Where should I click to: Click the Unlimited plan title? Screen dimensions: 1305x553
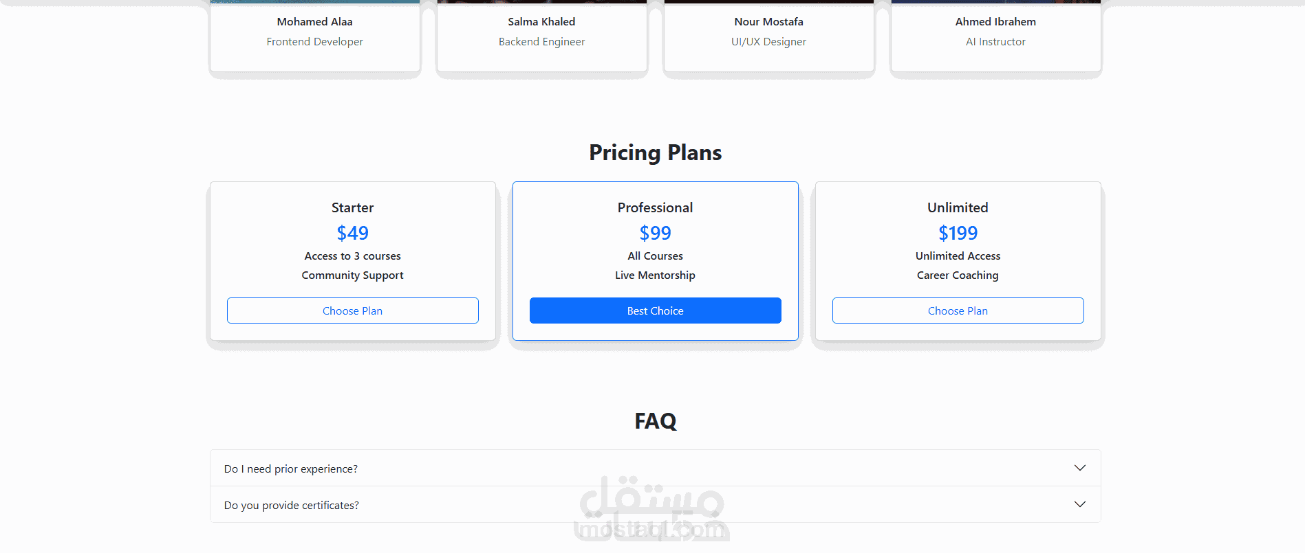958,207
